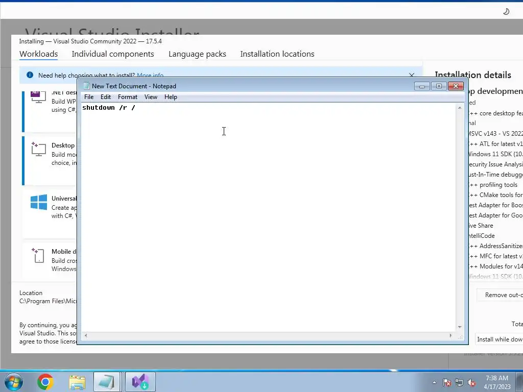The image size is (523, 392).
Task: Minimize the Notepad window
Action: pyautogui.click(x=422, y=86)
